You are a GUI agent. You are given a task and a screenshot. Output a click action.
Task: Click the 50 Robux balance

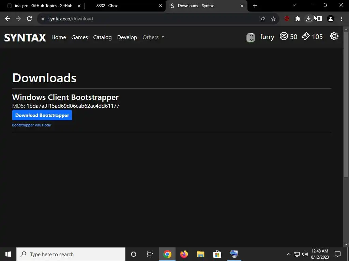[x=293, y=37]
